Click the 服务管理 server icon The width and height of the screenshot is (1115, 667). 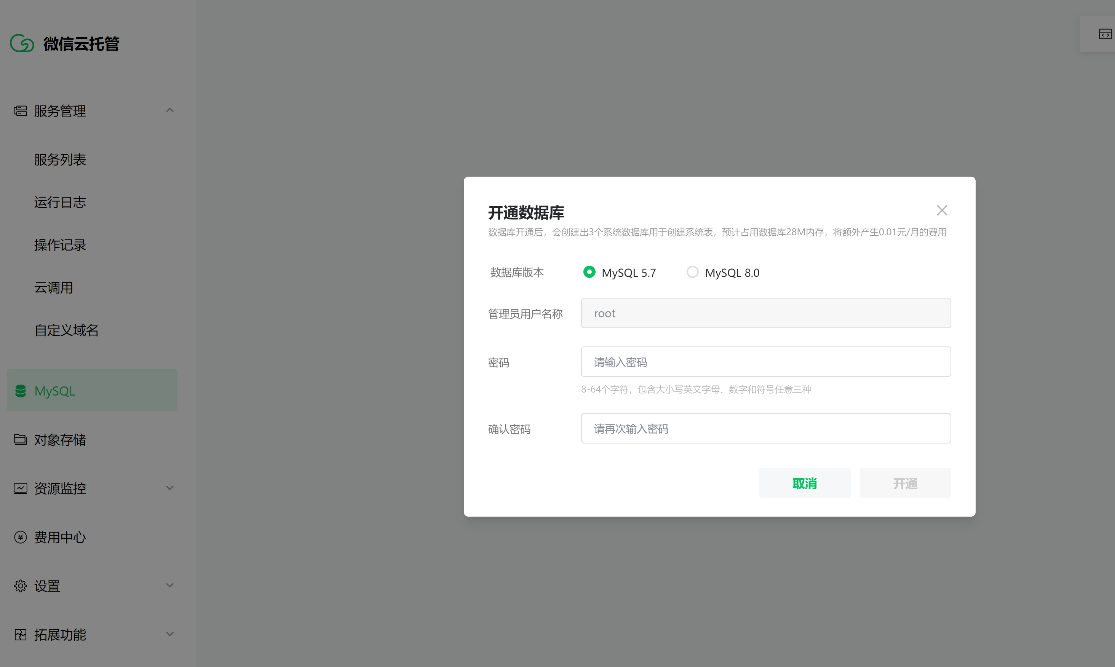pyautogui.click(x=20, y=110)
